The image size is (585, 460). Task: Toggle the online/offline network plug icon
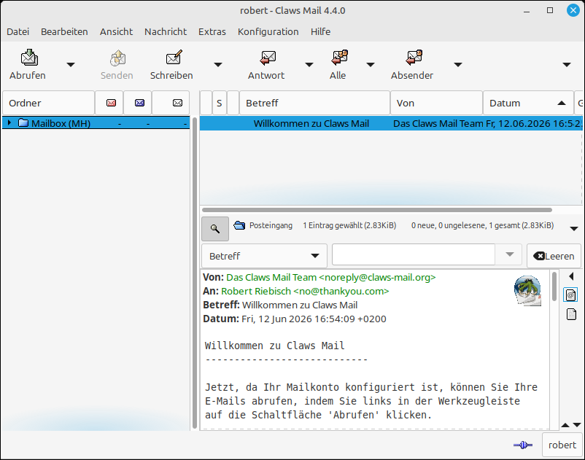point(523,445)
